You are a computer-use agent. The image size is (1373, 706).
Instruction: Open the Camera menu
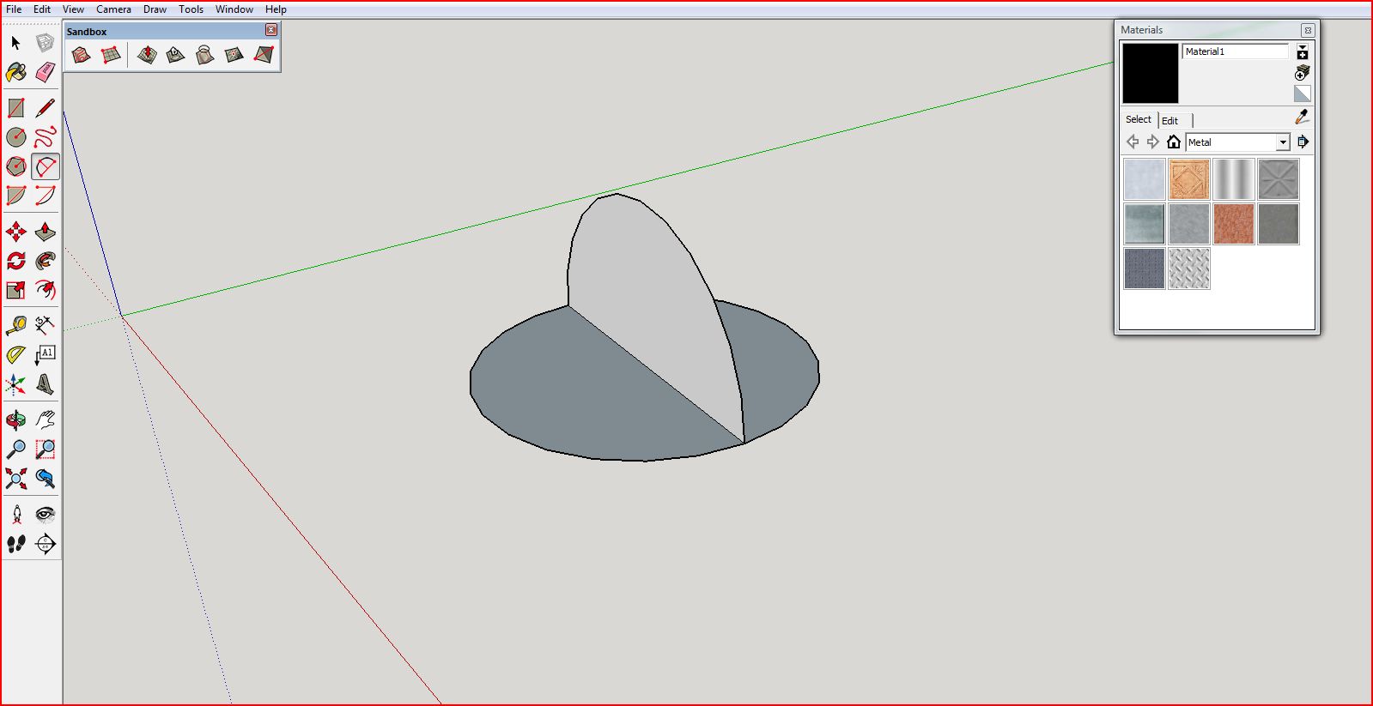coord(113,9)
